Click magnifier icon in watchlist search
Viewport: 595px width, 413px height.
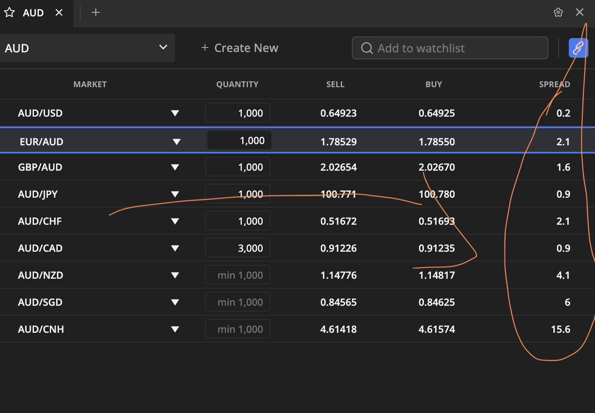367,48
